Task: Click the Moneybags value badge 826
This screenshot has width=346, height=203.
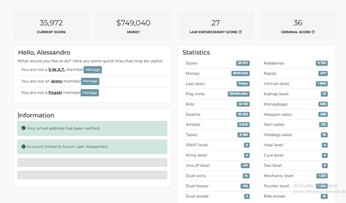Action: (x=323, y=104)
